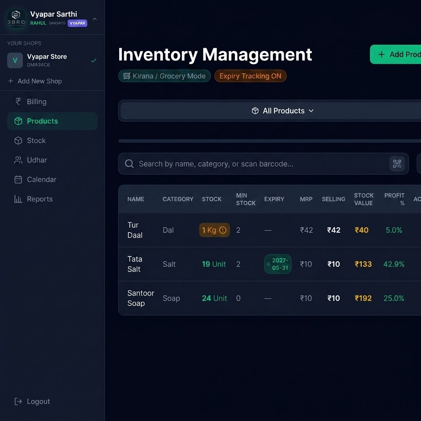
Task: Click the Products box icon
Action: point(18,121)
